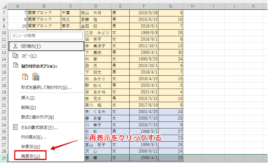The height and width of the screenshot is (164, 268).
Task: Select column J header
Action: pos(234,6)
